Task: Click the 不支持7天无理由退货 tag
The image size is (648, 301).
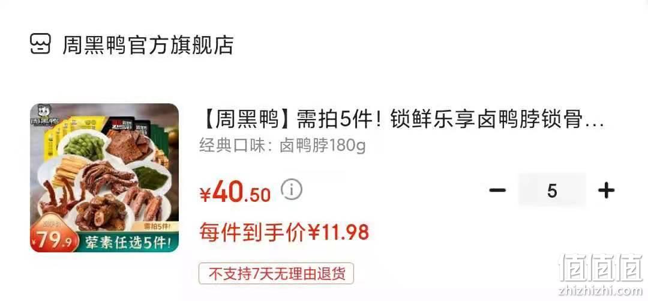Action: (276, 273)
